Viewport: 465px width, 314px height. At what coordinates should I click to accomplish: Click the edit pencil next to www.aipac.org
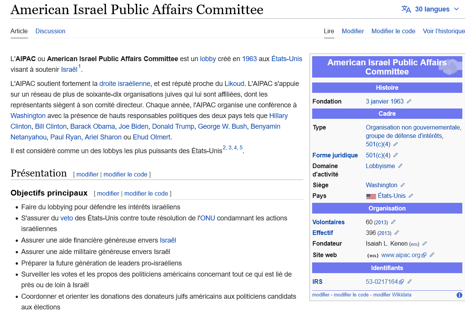pos(432,255)
